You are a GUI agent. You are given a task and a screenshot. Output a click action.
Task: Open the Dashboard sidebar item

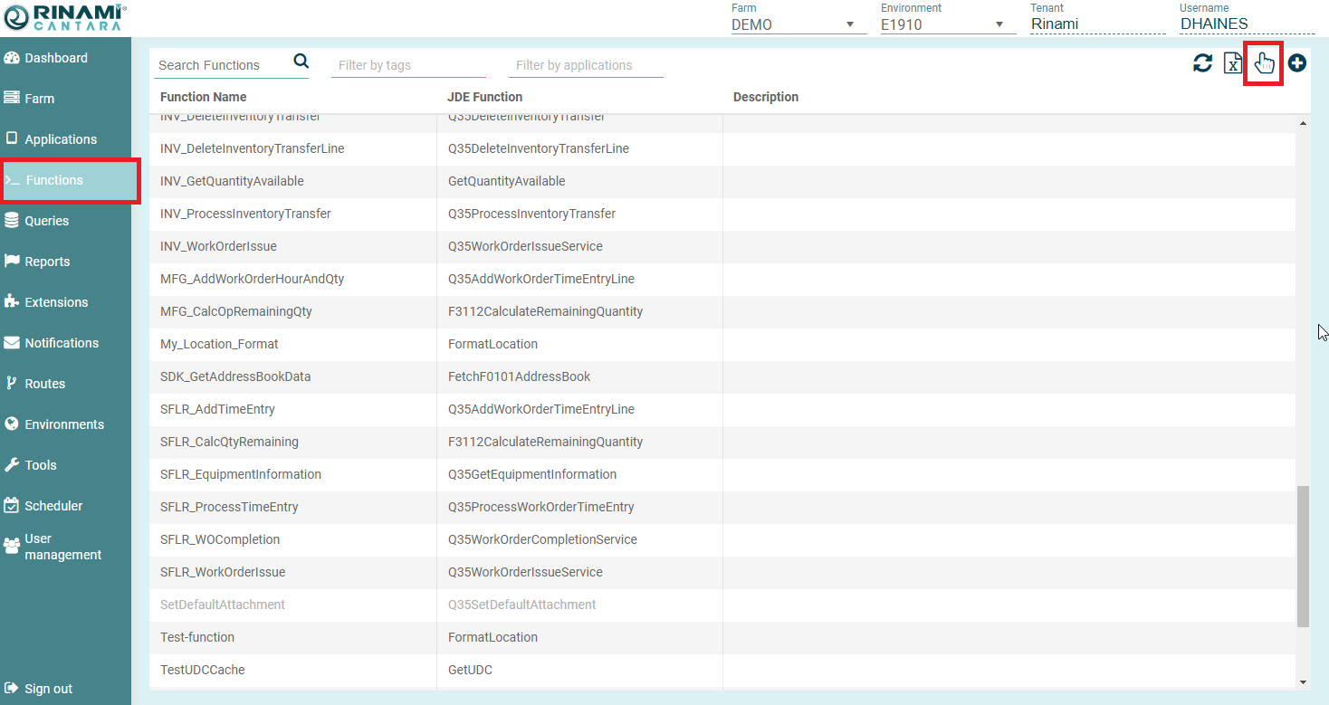click(x=56, y=58)
